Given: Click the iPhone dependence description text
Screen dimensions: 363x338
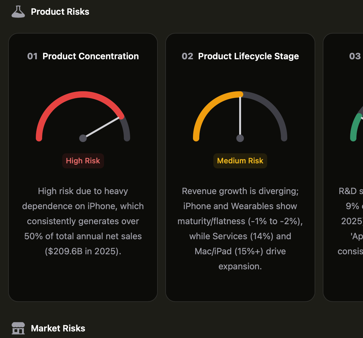Looking at the screenshot, I should pos(83,221).
